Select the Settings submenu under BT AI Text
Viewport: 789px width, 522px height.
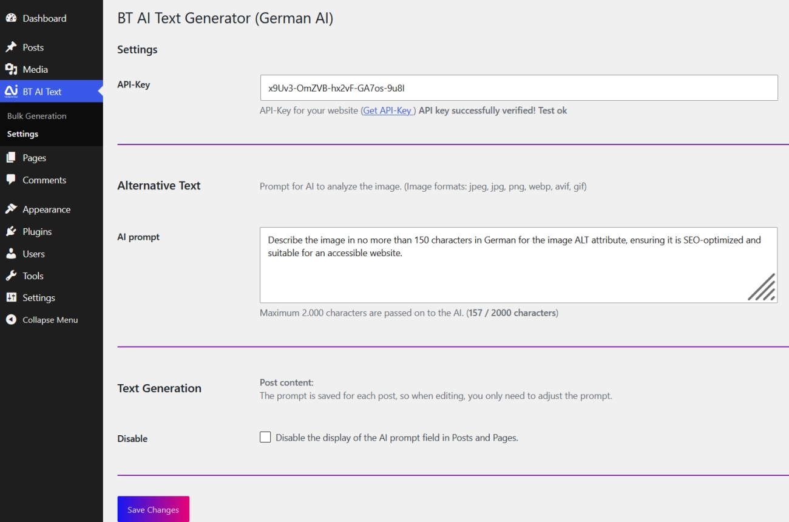click(22, 134)
